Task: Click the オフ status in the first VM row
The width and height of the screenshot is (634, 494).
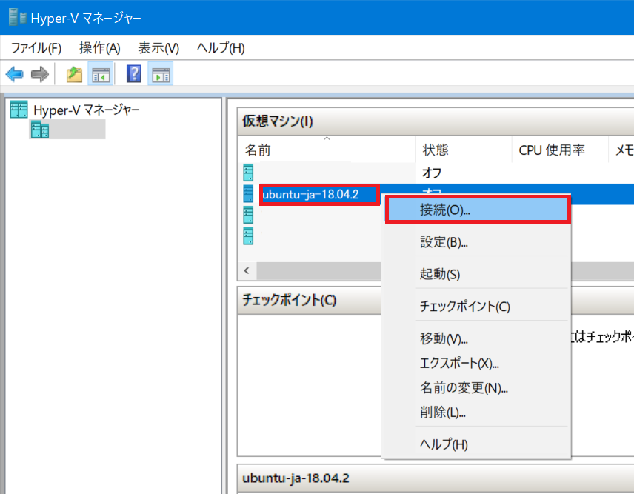Action: [x=432, y=173]
